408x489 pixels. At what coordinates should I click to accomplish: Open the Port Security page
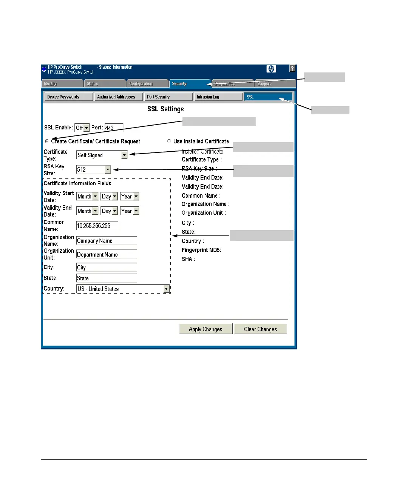point(168,97)
